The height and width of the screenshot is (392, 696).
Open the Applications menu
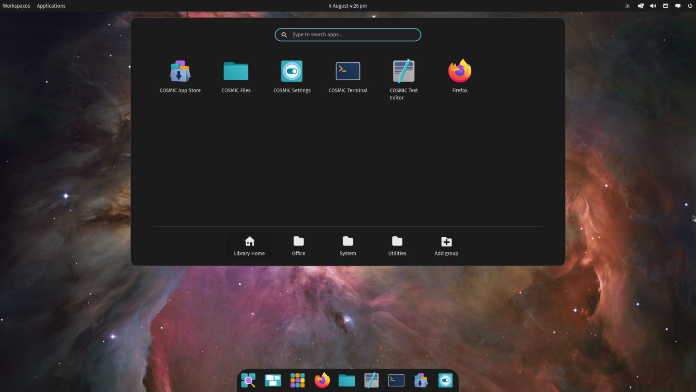click(51, 5)
